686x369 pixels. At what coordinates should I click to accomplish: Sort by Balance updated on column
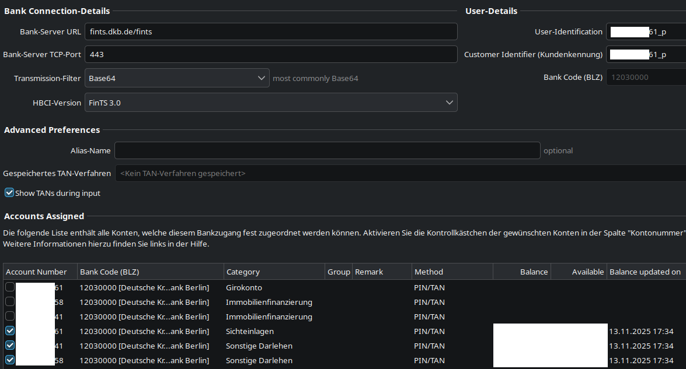pyautogui.click(x=645, y=272)
